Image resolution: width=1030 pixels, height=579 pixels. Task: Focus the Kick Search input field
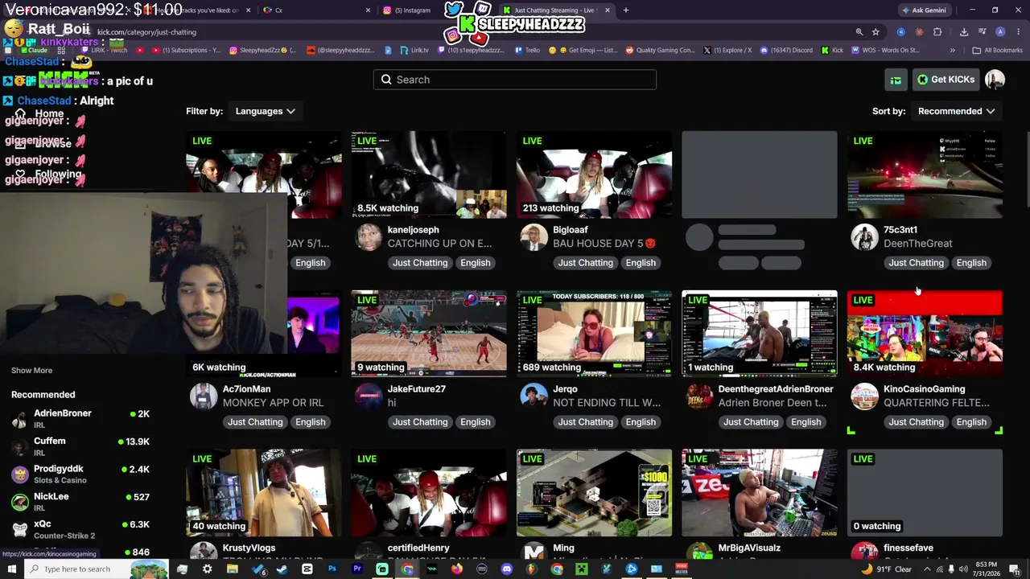click(x=515, y=80)
